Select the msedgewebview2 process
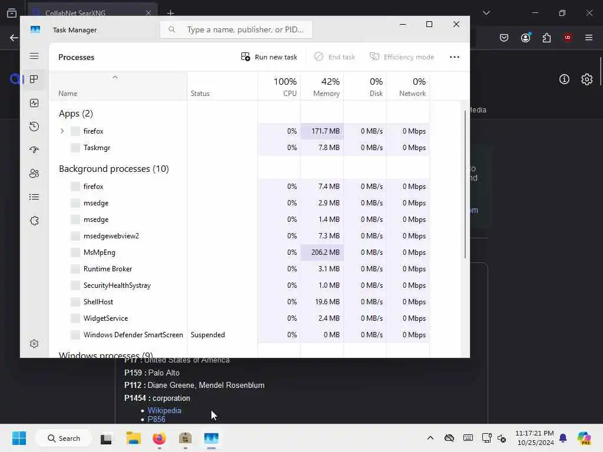 pos(240,236)
